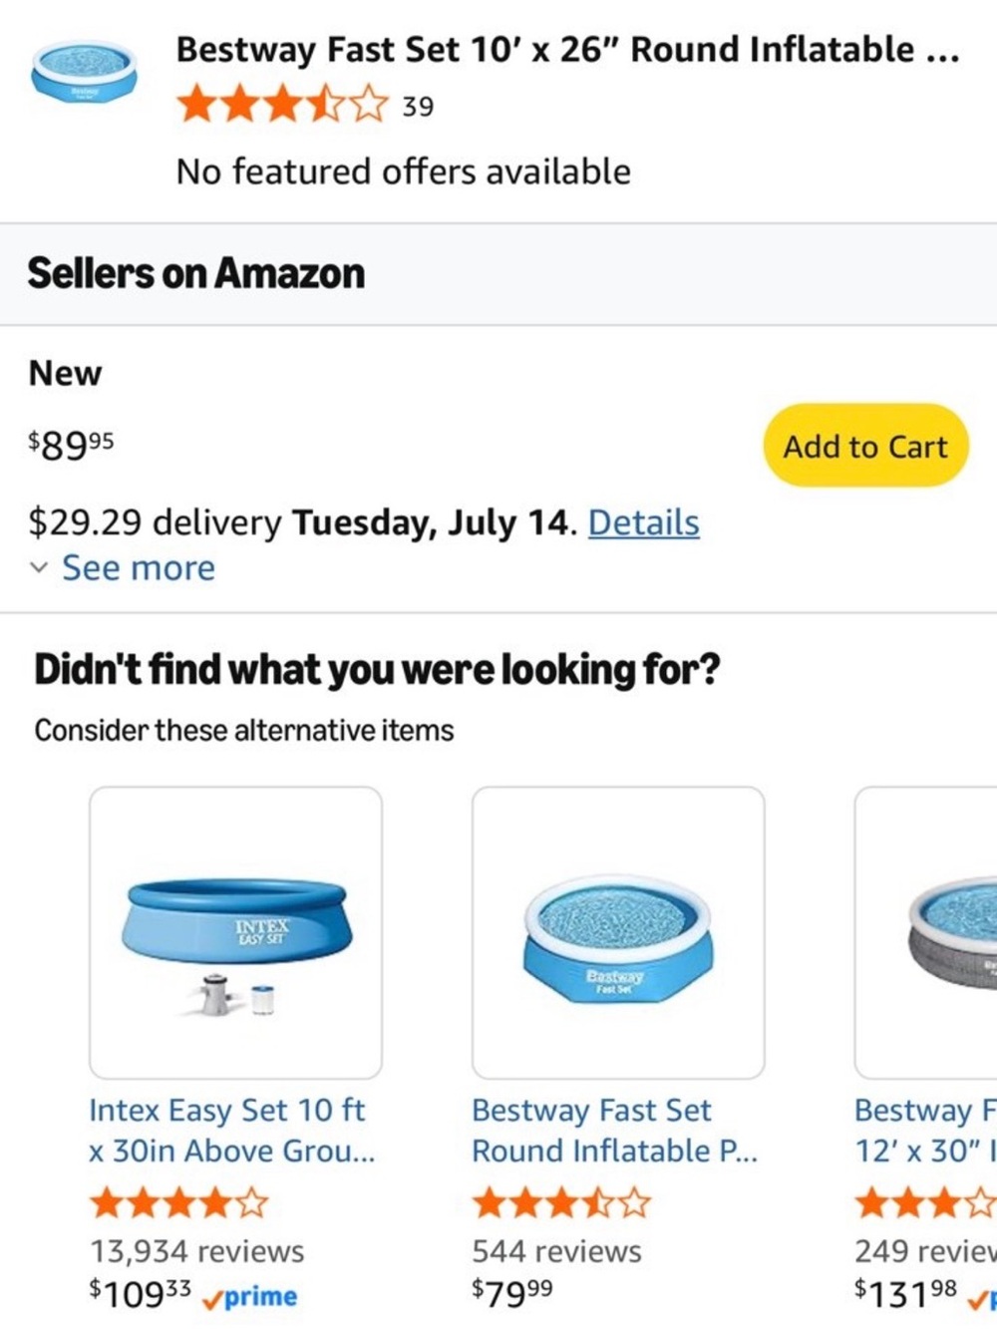The width and height of the screenshot is (997, 1329).
Task: Open the gray Bestway pool image
Action: coord(926,932)
